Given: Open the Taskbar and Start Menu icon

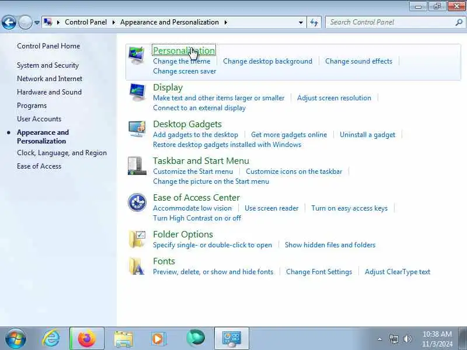Looking at the screenshot, I should [137, 166].
